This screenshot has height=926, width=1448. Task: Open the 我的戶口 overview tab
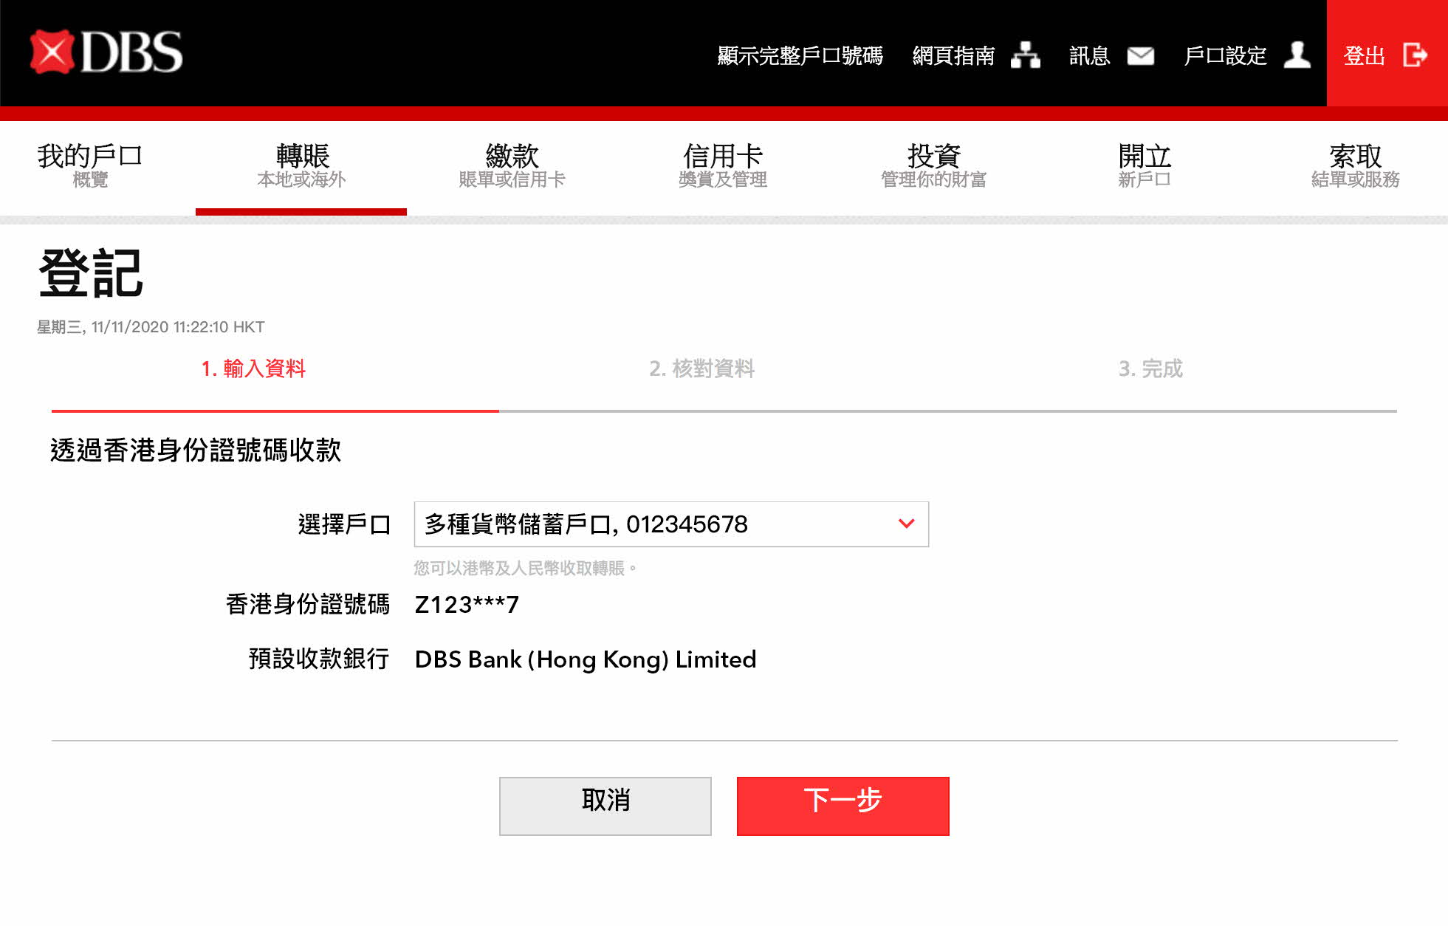pos(90,166)
